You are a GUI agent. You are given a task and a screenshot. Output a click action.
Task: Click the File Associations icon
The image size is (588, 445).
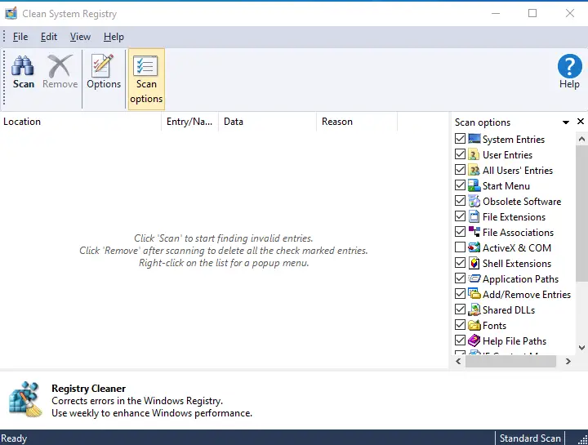tap(474, 232)
